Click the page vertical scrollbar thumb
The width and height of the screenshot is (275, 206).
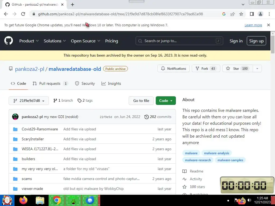pos(273,44)
